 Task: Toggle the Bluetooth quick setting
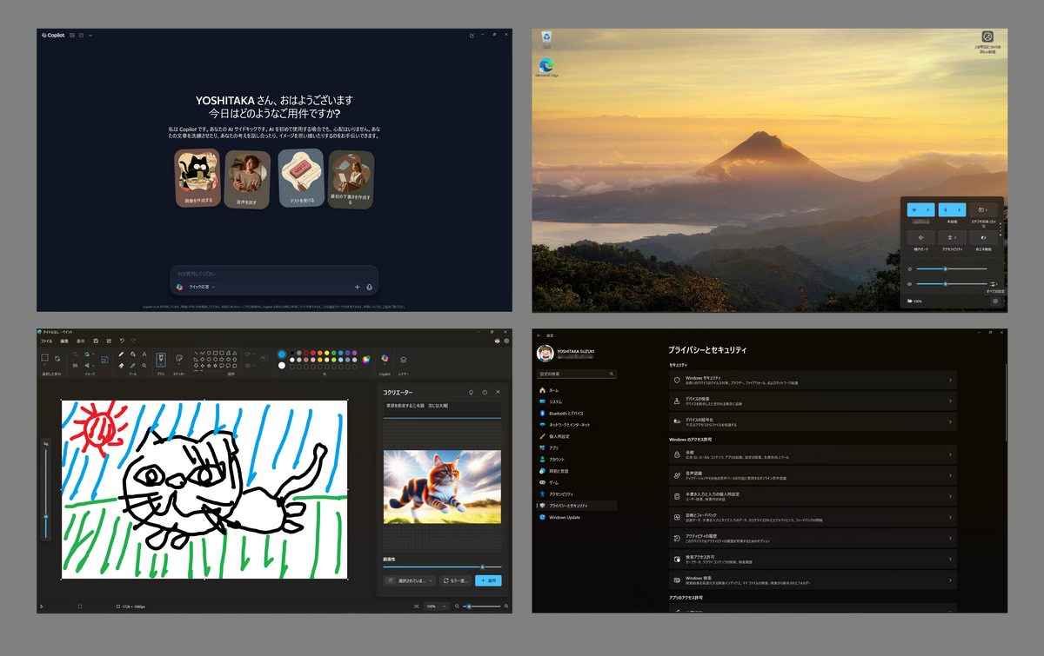tap(946, 210)
